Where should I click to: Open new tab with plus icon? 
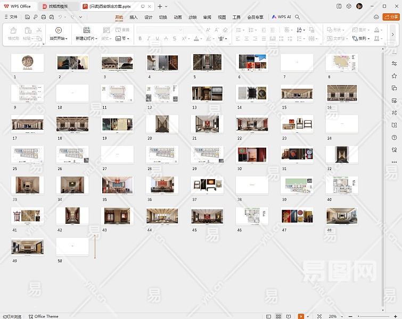click(159, 6)
